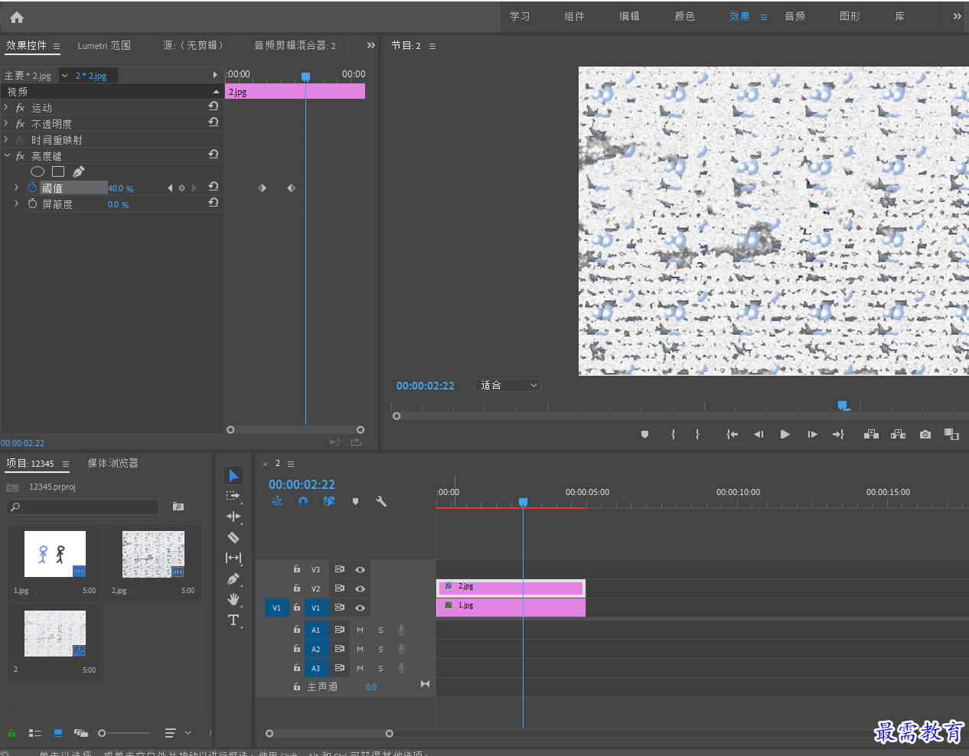Expand the 不透明度 effect
Image resolution: width=969 pixels, height=756 pixels.
[6, 123]
